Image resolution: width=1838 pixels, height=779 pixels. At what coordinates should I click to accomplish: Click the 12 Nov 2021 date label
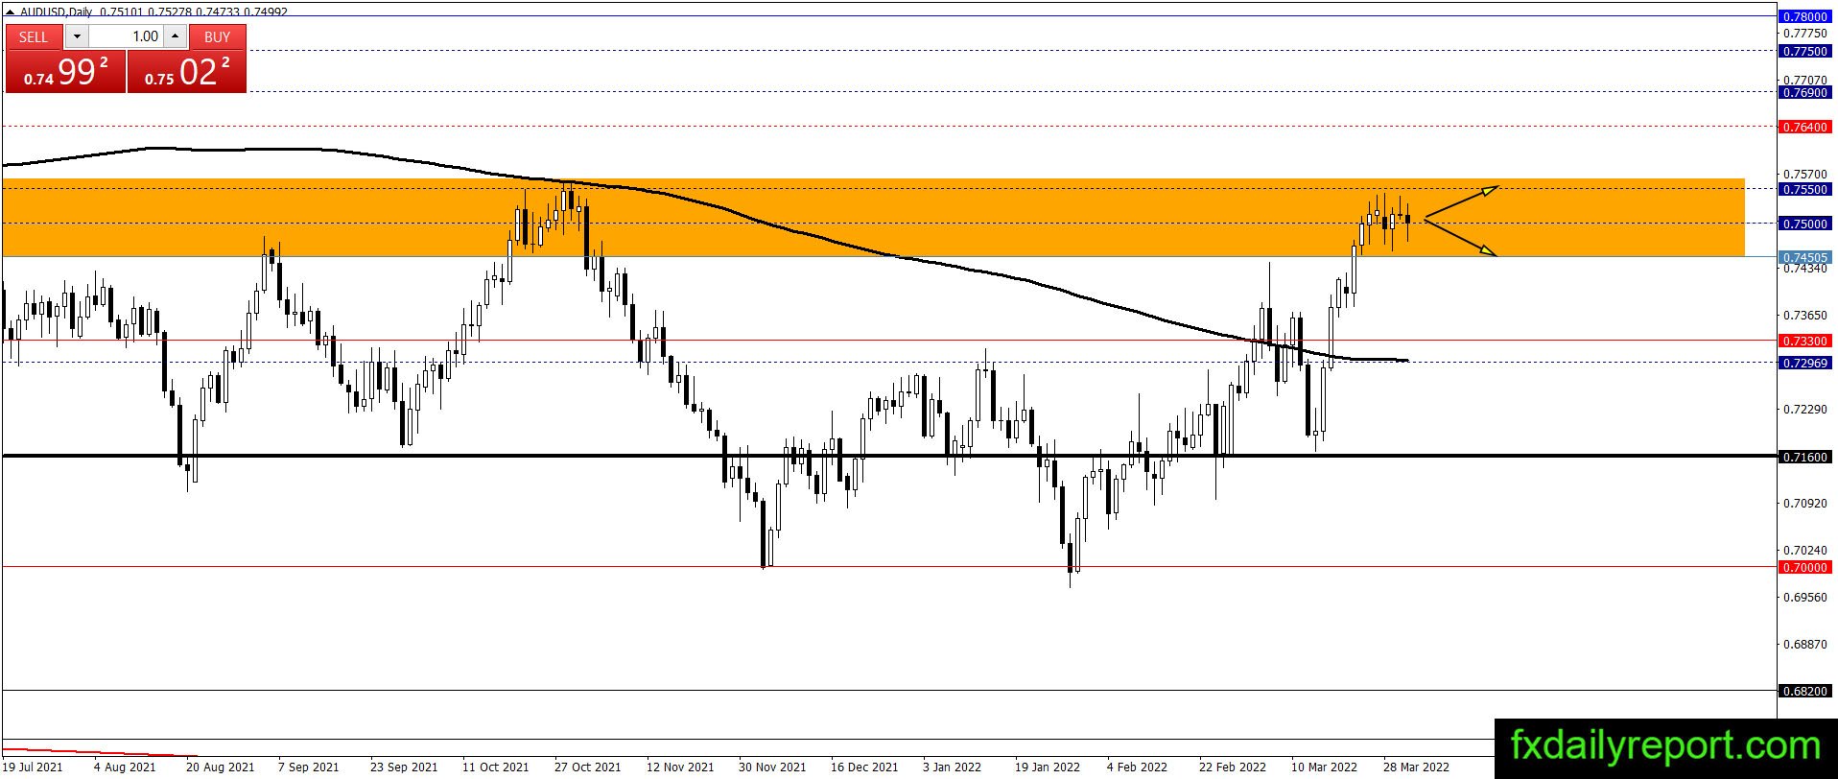tap(680, 767)
